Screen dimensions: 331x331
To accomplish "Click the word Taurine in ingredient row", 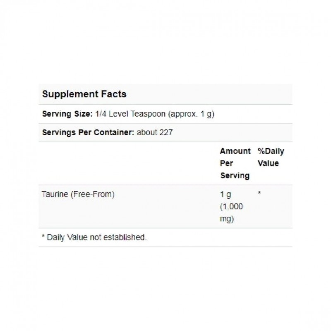I will pos(55,194).
